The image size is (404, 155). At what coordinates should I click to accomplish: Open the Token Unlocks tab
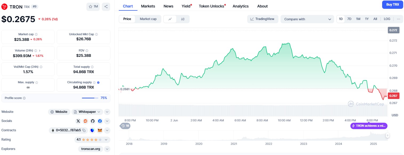(211, 6)
